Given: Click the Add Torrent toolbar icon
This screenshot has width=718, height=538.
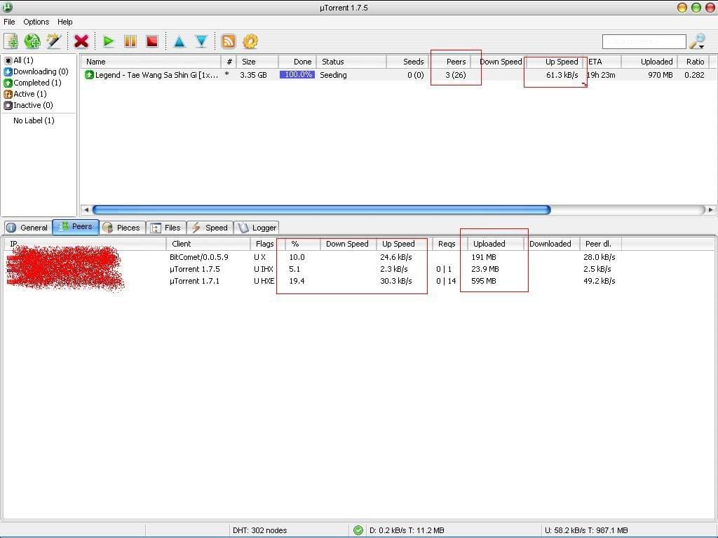Looking at the screenshot, I should (x=11, y=41).
